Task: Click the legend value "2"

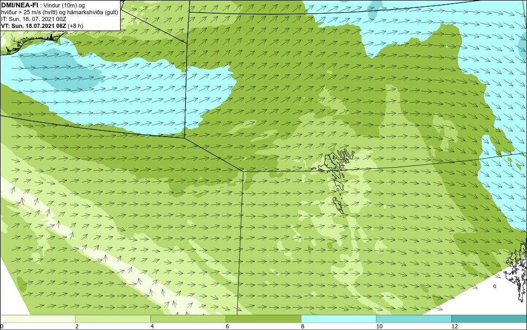Action: [77, 326]
